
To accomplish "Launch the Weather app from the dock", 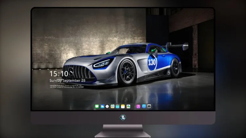I will (x=102, y=106).
